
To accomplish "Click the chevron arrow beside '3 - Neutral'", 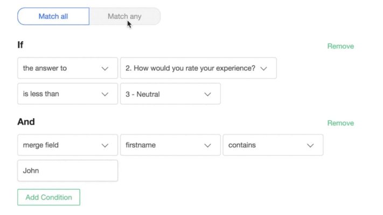I will (x=207, y=95).
